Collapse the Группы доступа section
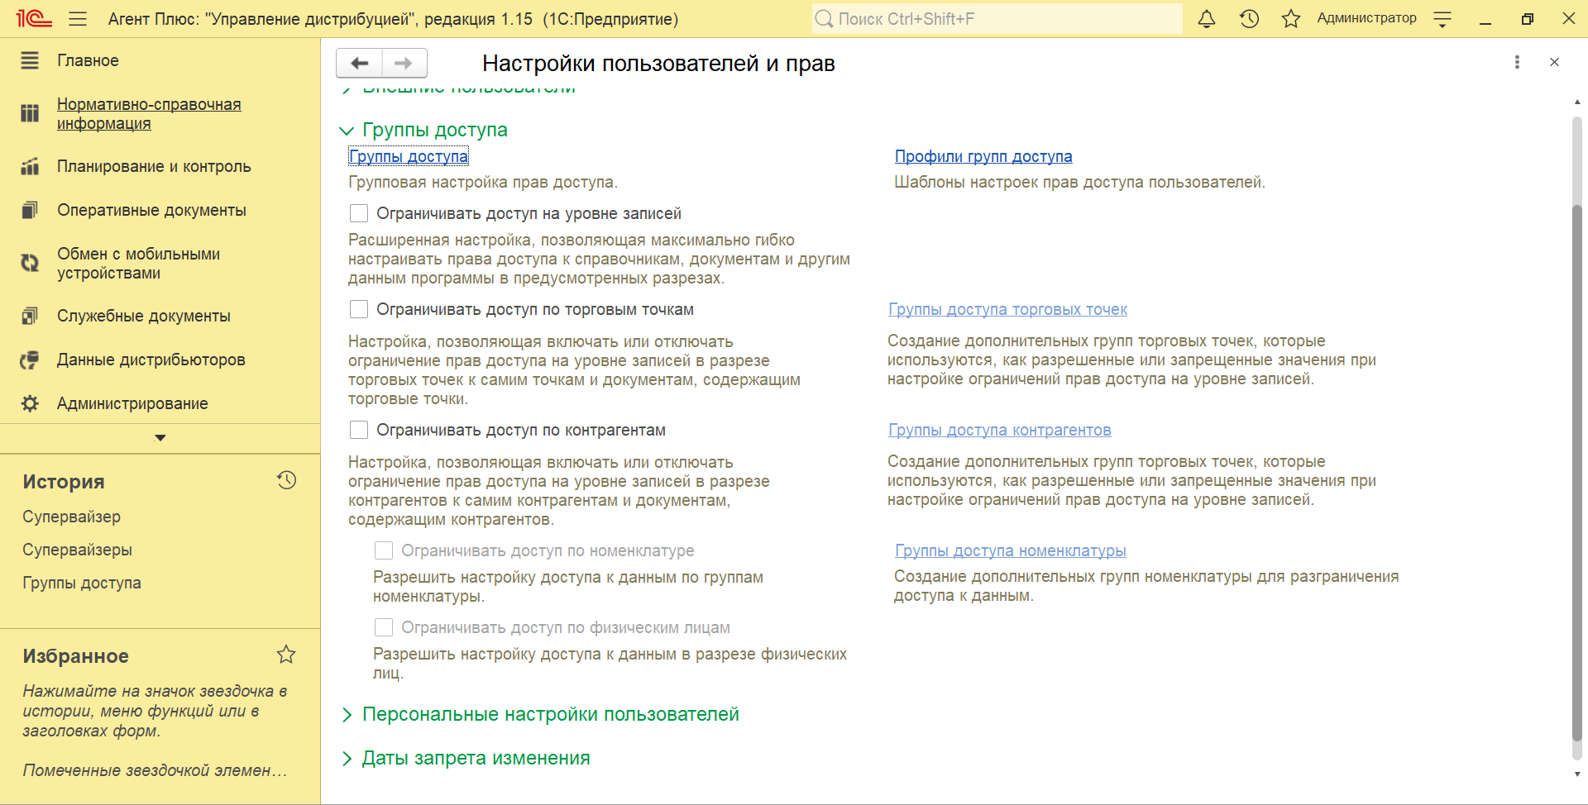1588x805 pixels. 347,131
